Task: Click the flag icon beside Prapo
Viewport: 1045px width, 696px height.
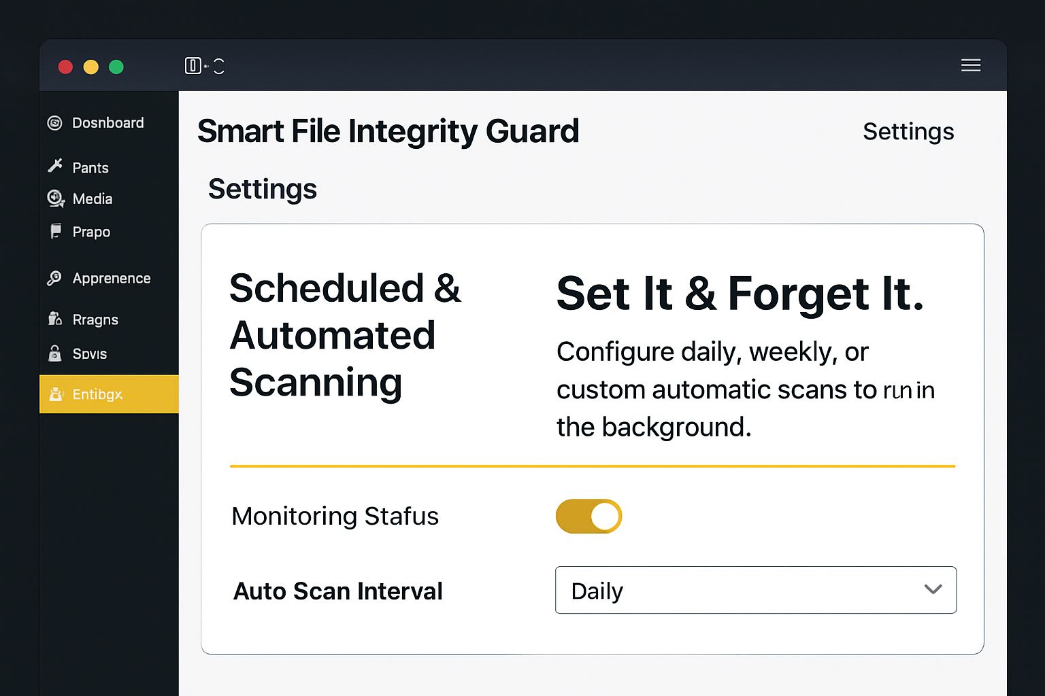Action: (x=56, y=232)
